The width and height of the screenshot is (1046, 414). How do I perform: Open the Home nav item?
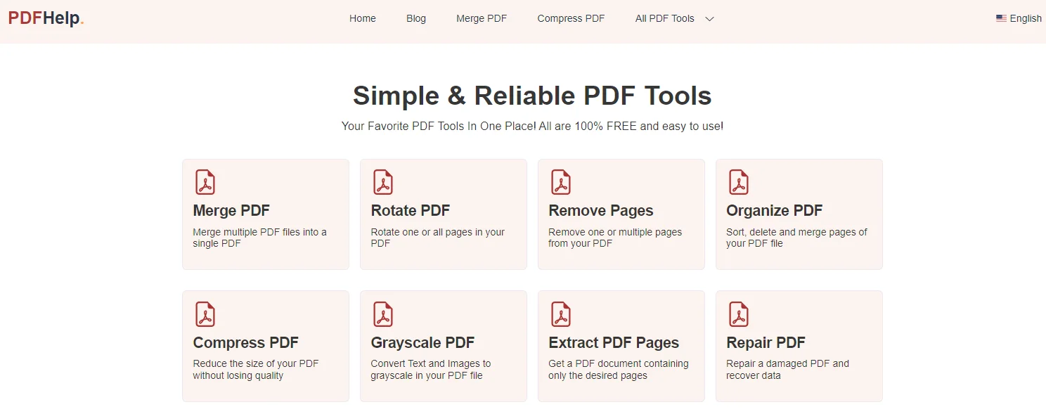pos(363,18)
